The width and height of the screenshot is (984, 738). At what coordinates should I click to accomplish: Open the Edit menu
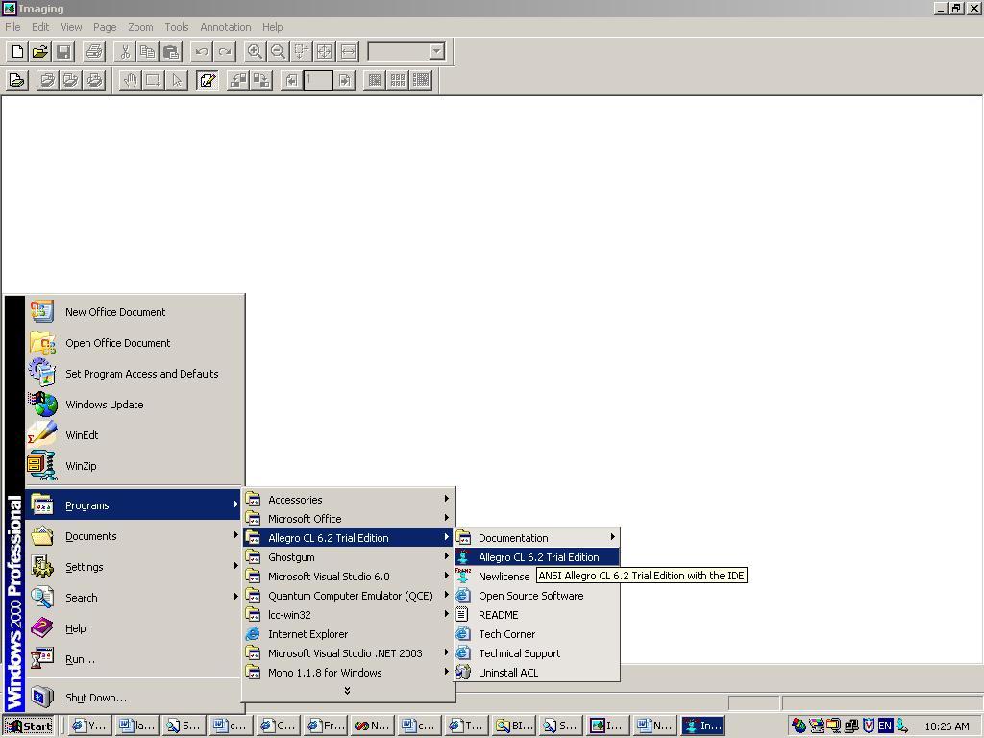coord(40,27)
